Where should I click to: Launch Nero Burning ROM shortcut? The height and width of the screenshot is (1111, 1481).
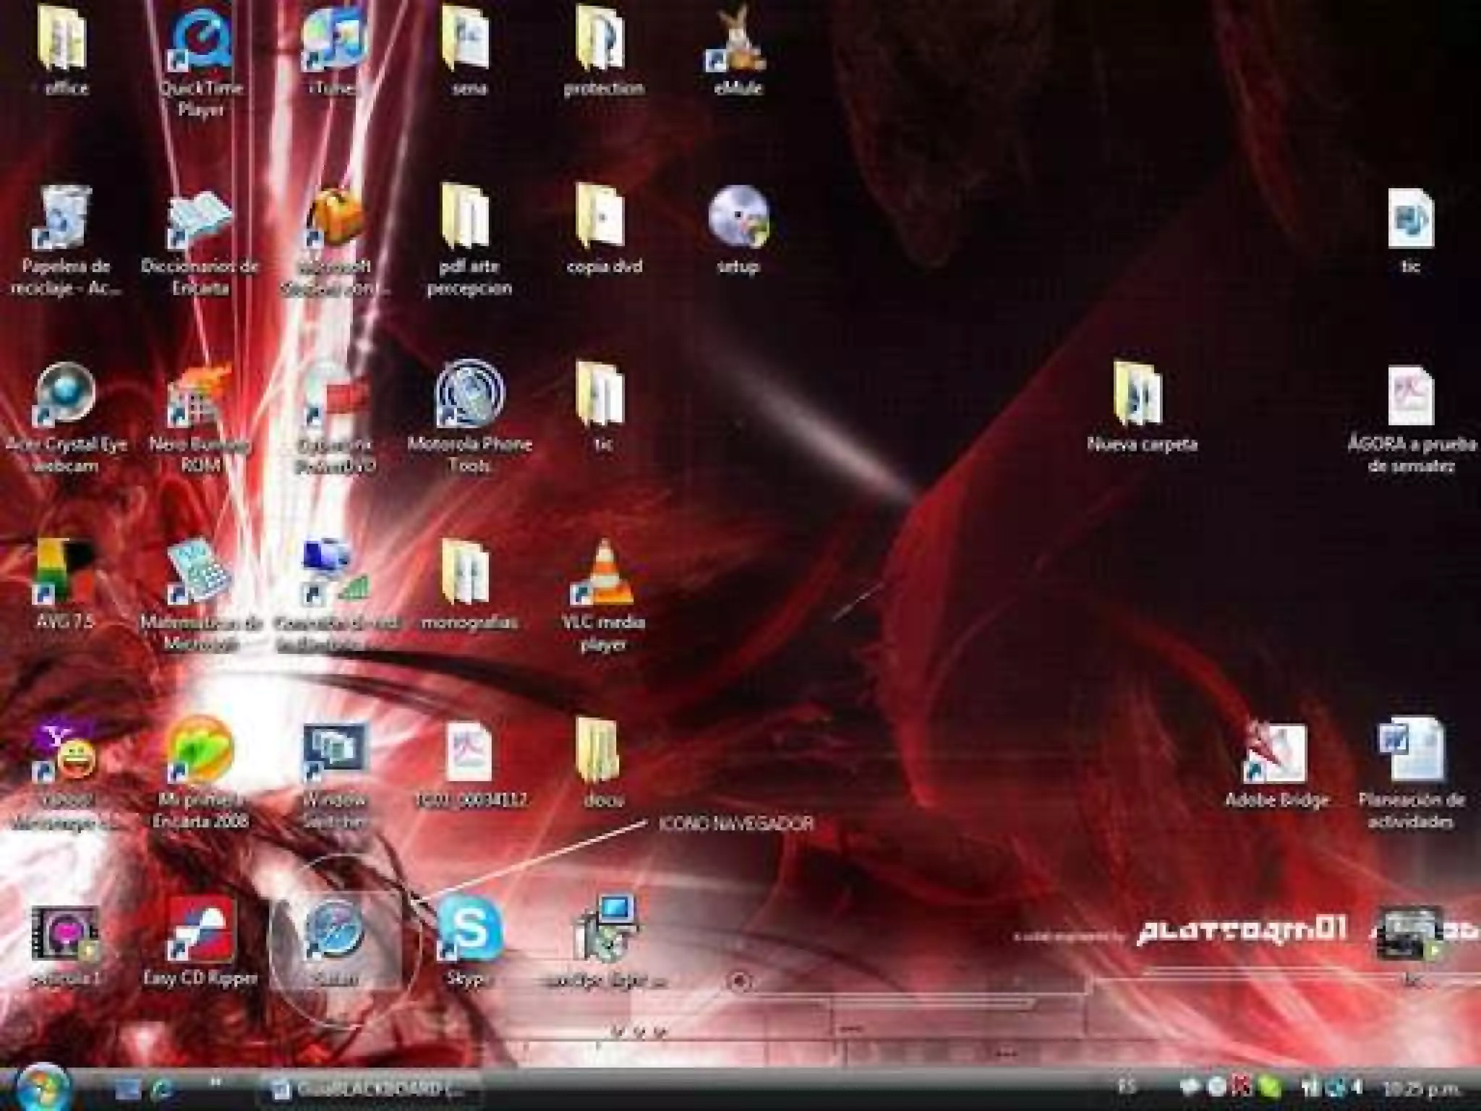[x=200, y=396]
